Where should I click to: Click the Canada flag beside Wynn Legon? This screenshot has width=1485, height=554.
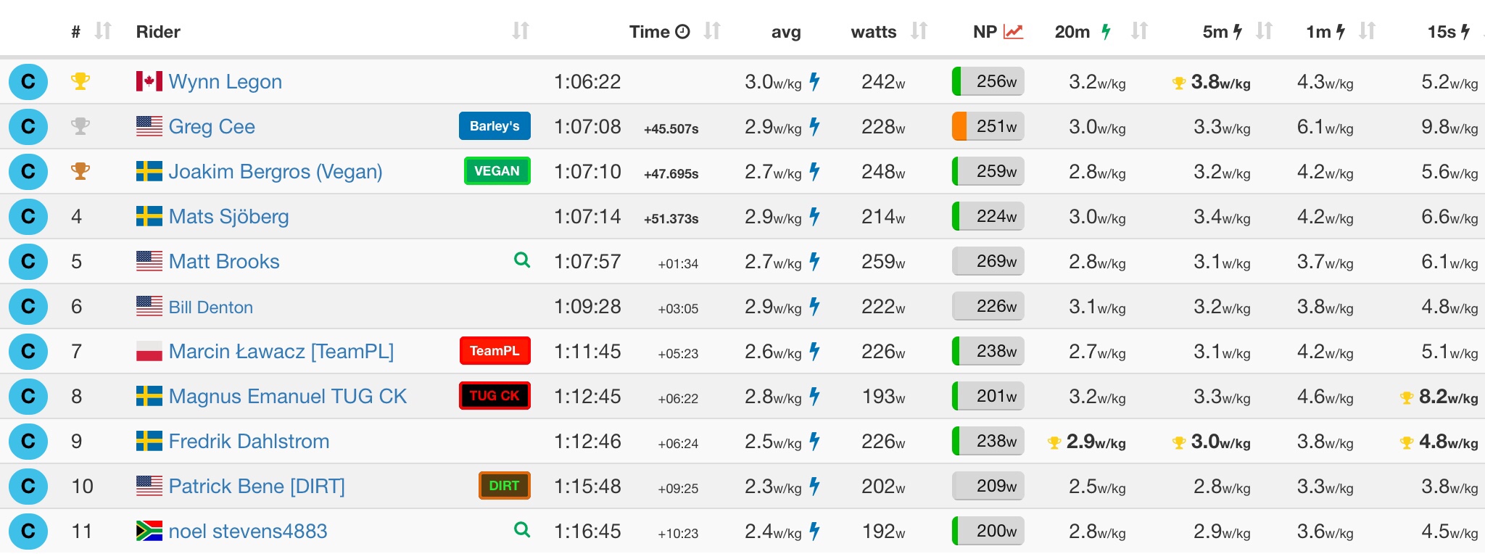coord(149,81)
